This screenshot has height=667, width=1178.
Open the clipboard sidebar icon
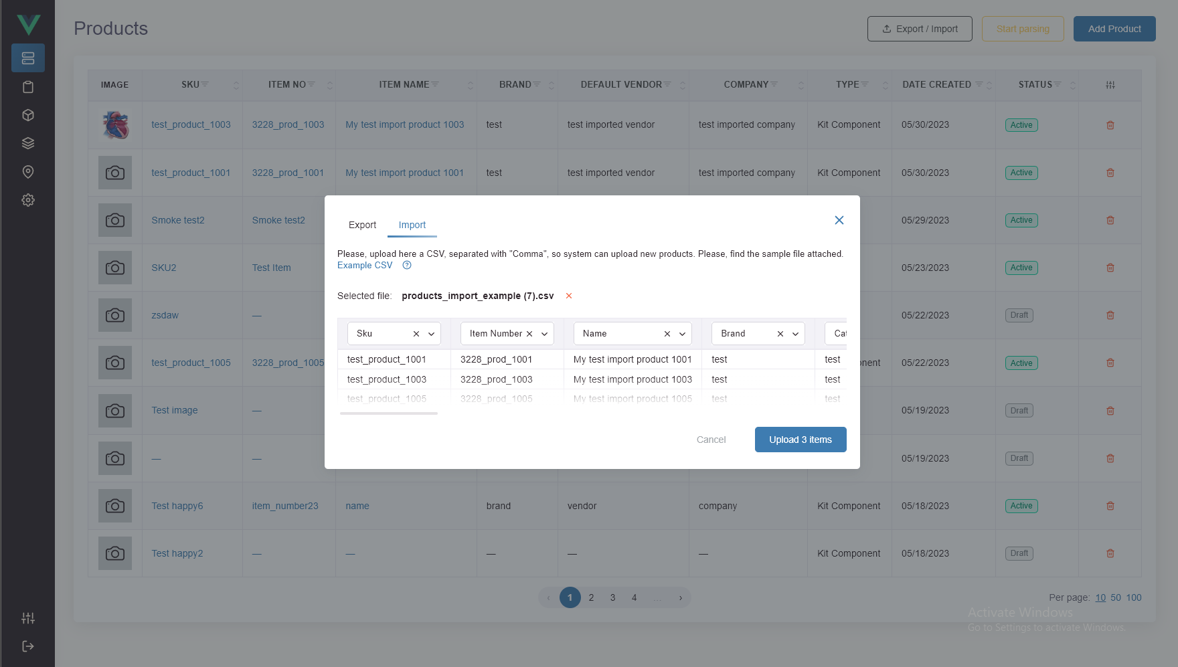pyautogui.click(x=28, y=87)
